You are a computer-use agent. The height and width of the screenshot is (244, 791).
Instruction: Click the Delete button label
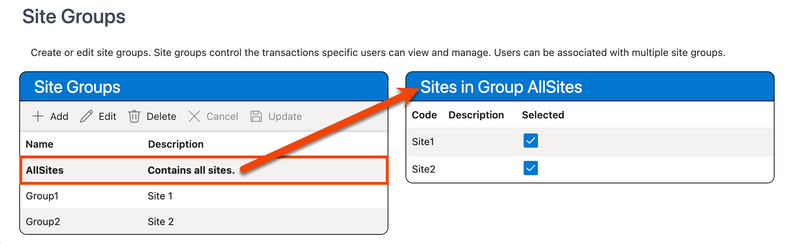[161, 116]
